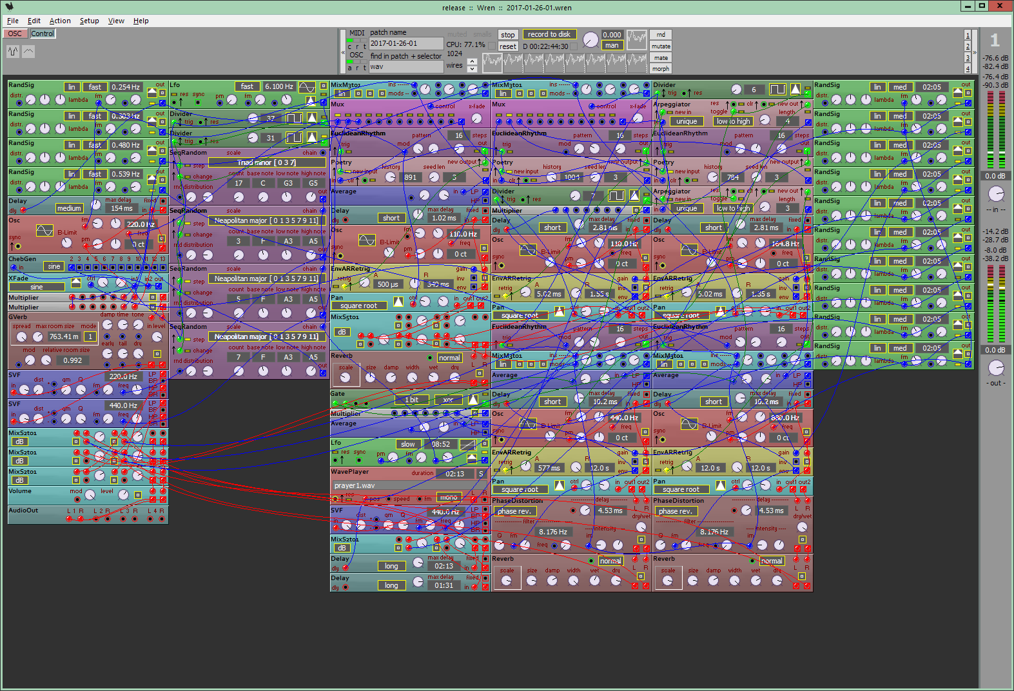Viewport: 1014px width, 691px height.
Task: Click the rectified waveform icon under the OSC tab
Action: (13, 52)
